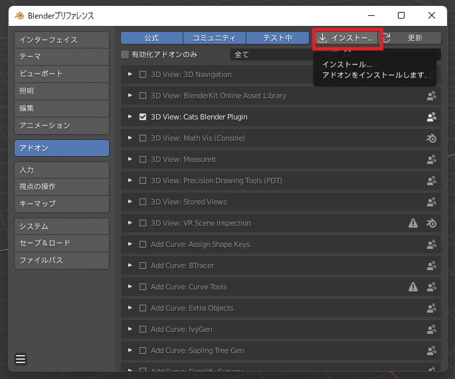The height and width of the screenshot is (379, 455).
Task: Enable the BlenderKit Online Asset Library checkbox
Action: point(142,96)
